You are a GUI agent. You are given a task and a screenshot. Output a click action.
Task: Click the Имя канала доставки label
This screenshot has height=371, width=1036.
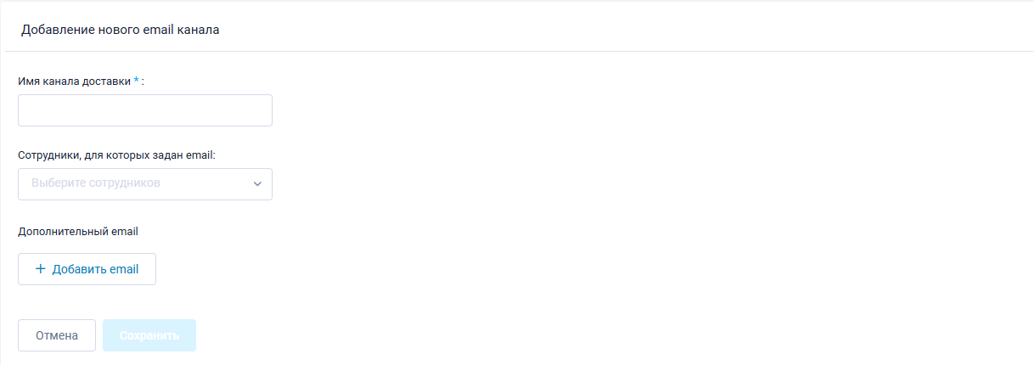(74, 82)
